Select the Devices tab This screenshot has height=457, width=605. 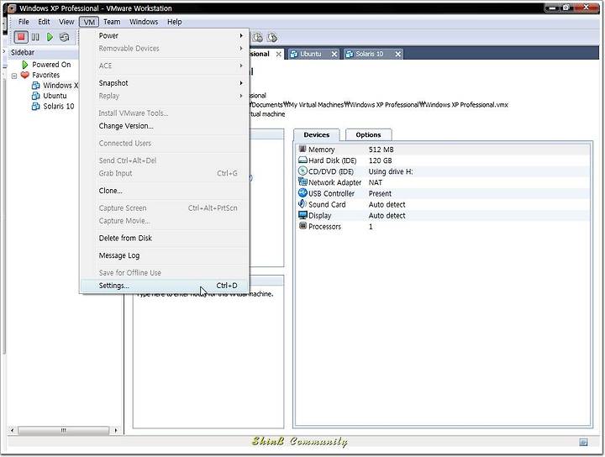[x=317, y=134]
